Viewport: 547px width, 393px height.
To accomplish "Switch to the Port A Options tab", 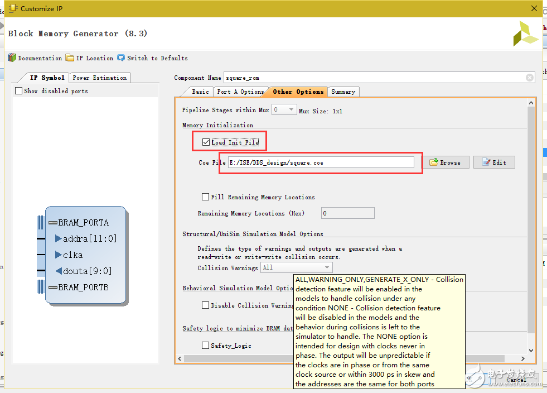I will click(x=240, y=92).
